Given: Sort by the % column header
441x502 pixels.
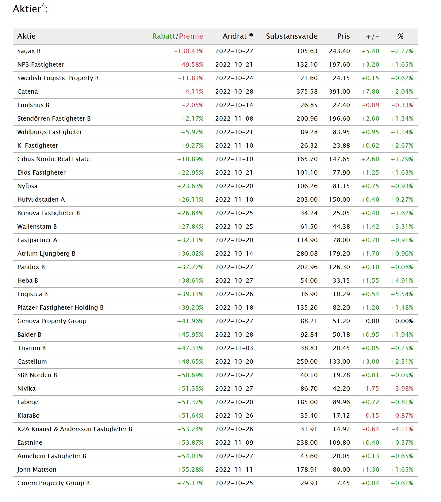Looking at the screenshot, I should click(x=401, y=36).
